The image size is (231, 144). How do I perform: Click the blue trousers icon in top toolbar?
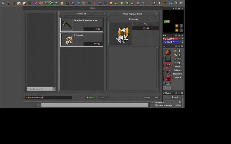click(x=170, y=3)
